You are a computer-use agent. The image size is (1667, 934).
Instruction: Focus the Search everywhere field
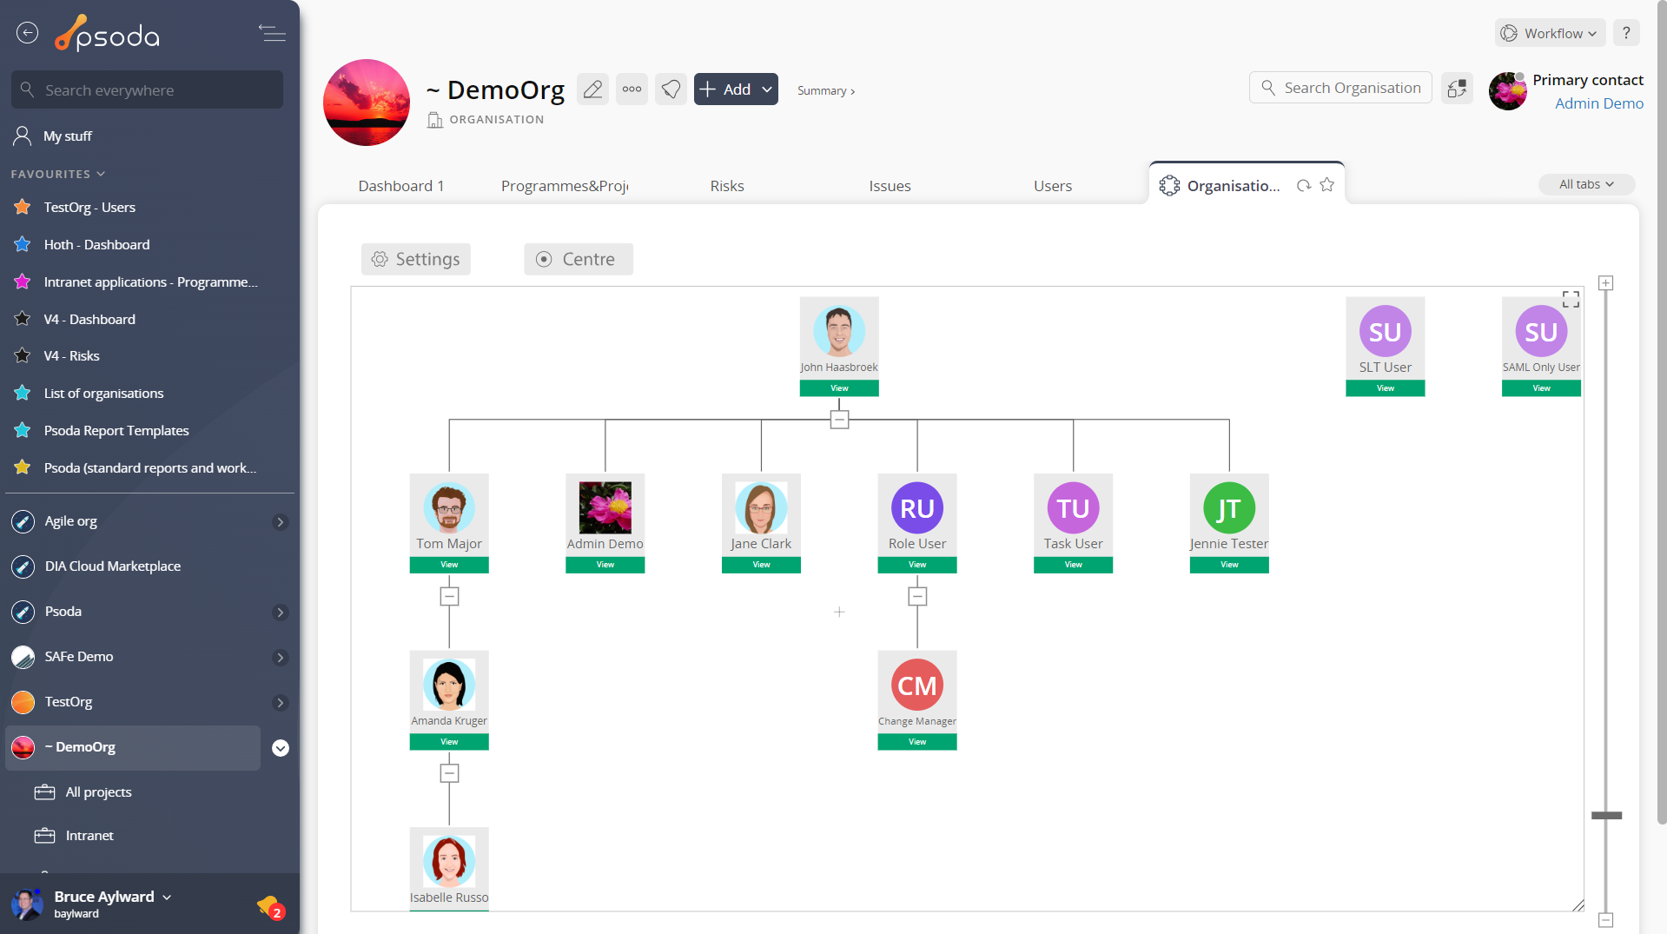(147, 89)
